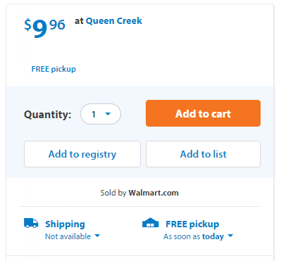Click the FREE pickup link under price
Image resolution: width=281 pixels, height=261 pixels.
pyautogui.click(x=54, y=69)
